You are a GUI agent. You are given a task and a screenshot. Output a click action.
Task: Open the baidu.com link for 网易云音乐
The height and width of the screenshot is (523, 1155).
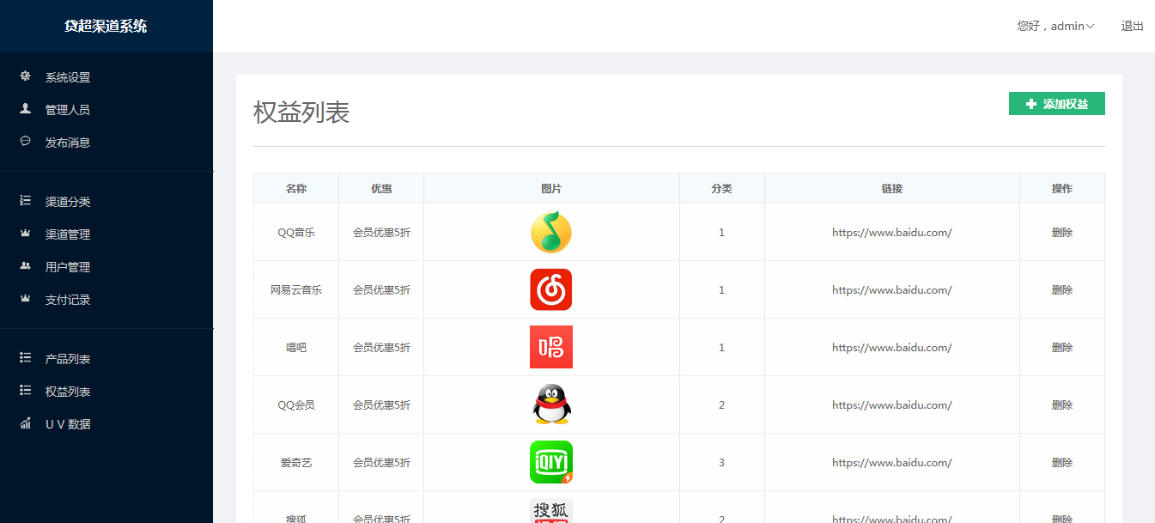click(891, 289)
